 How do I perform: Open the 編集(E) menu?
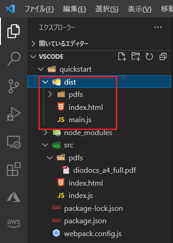point(74,9)
